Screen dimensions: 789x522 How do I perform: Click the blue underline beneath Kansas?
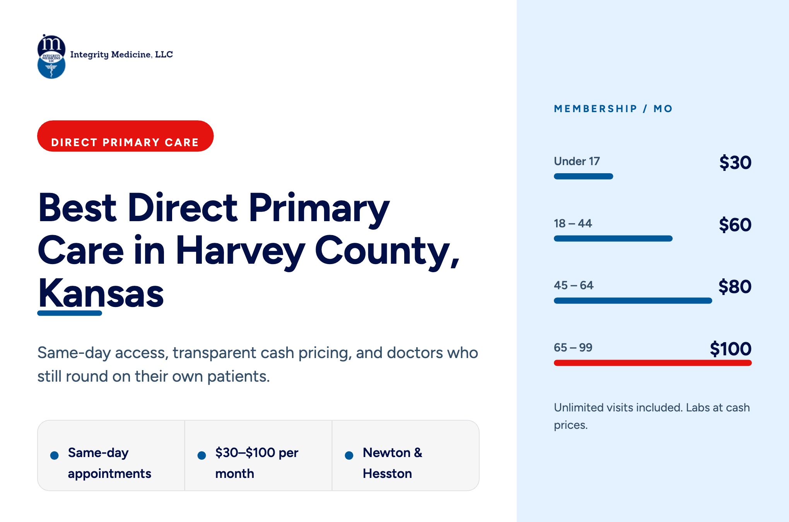pyautogui.click(x=70, y=313)
